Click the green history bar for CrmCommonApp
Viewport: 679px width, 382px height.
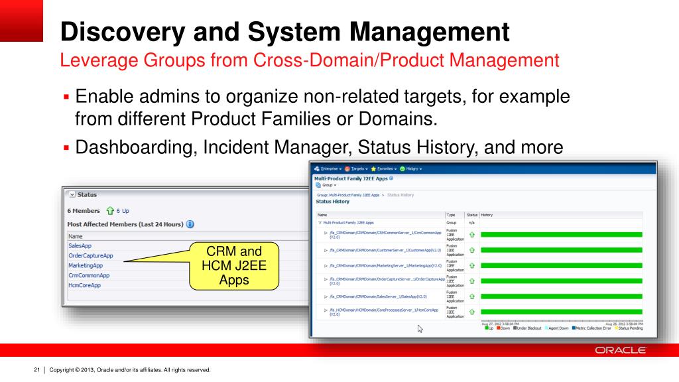(561, 235)
